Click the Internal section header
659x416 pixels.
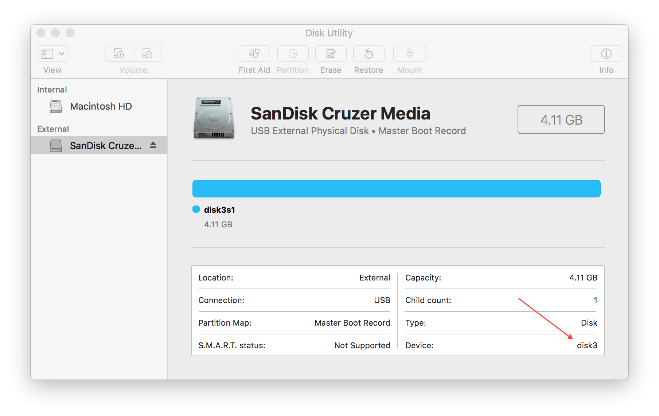point(52,90)
